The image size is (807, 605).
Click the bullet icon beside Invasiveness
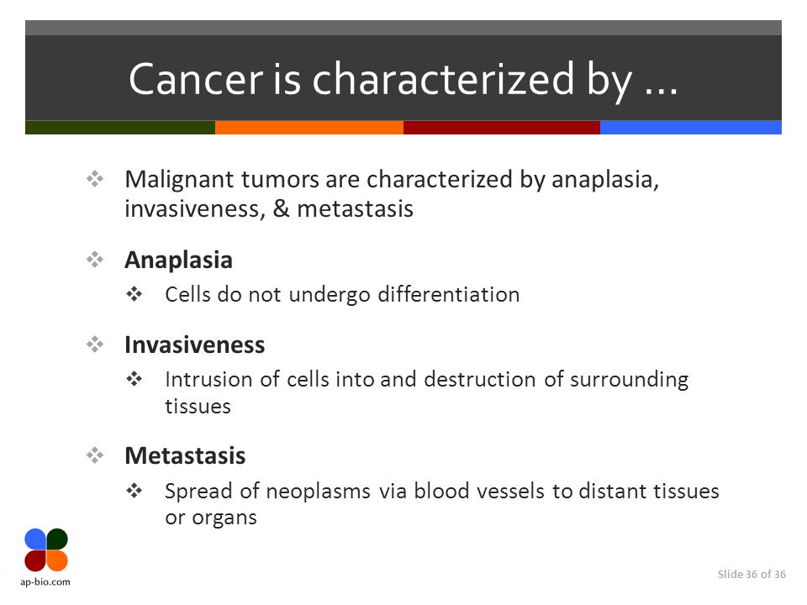95,345
